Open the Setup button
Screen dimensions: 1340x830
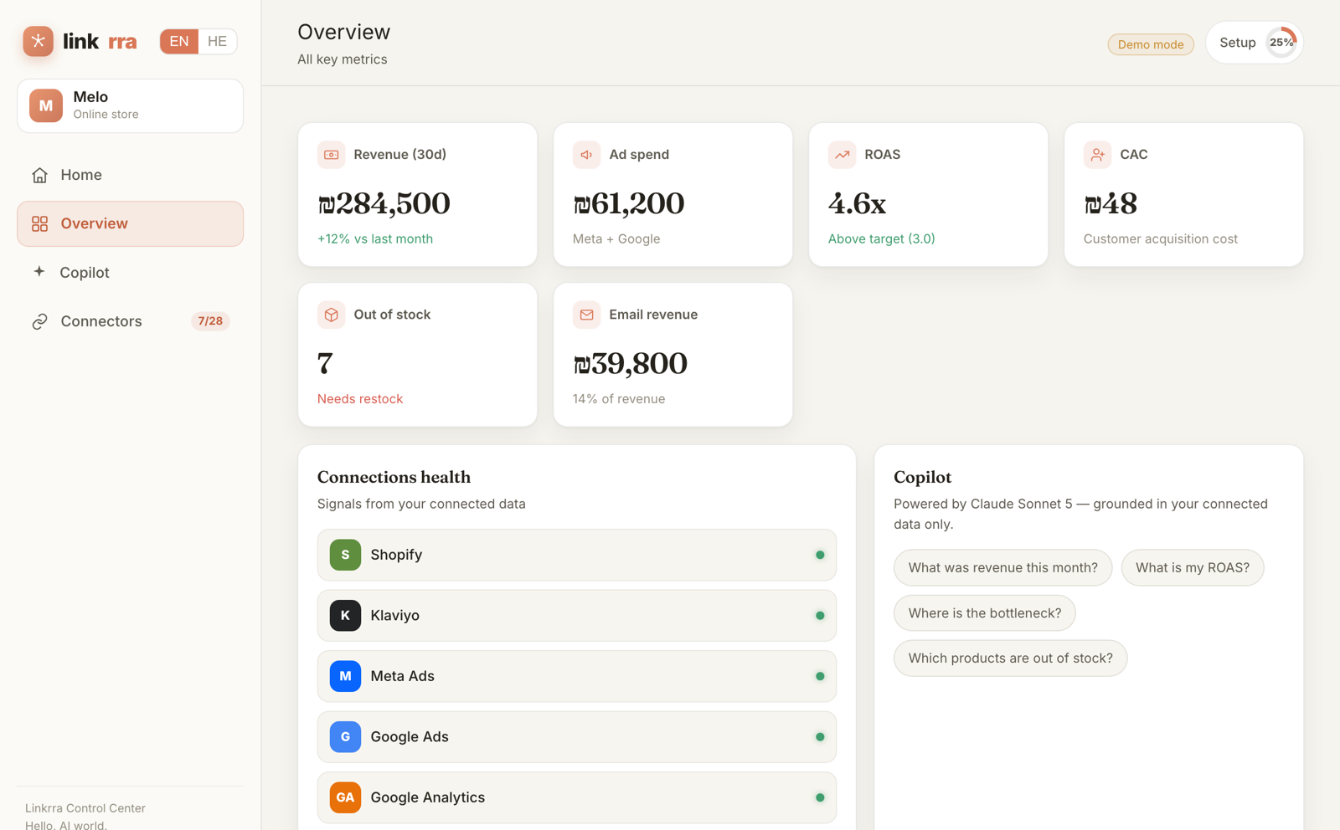[x=1254, y=42]
